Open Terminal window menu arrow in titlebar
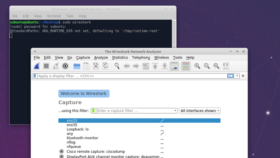The width and height of the screenshot is (280, 158). coord(14,9)
